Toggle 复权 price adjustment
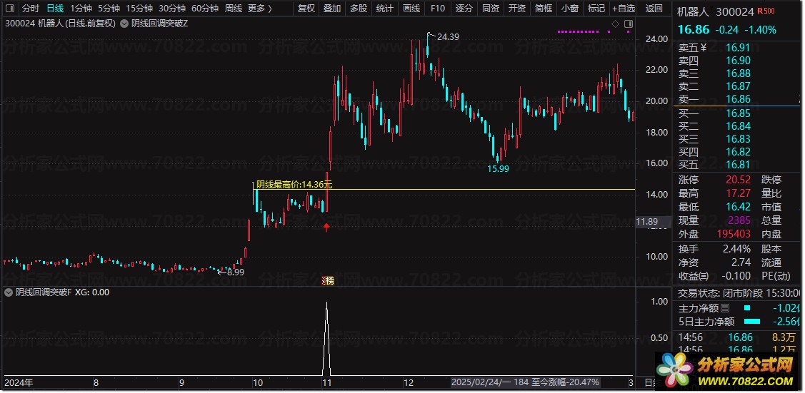The width and height of the screenshot is (805, 393). coord(306,9)
